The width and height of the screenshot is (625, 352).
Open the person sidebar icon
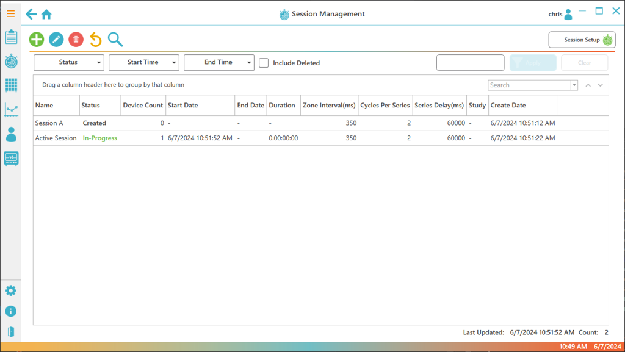pos(11,134)
